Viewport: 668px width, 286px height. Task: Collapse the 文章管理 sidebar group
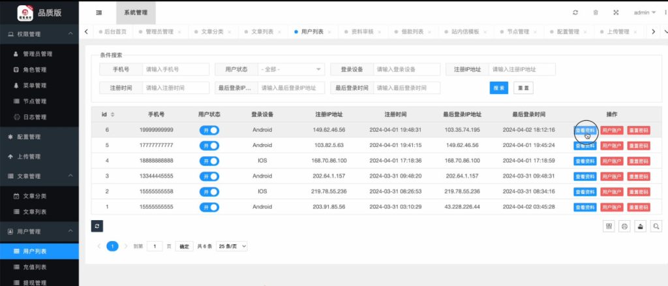[x=39, y=176]
